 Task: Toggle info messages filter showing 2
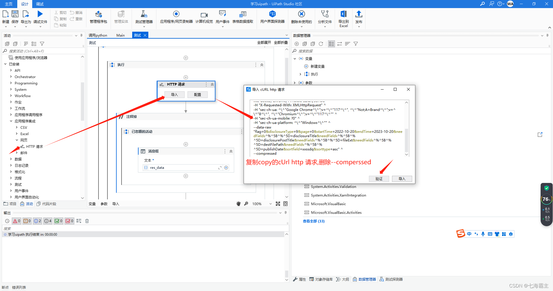click(x=37, y=221)
